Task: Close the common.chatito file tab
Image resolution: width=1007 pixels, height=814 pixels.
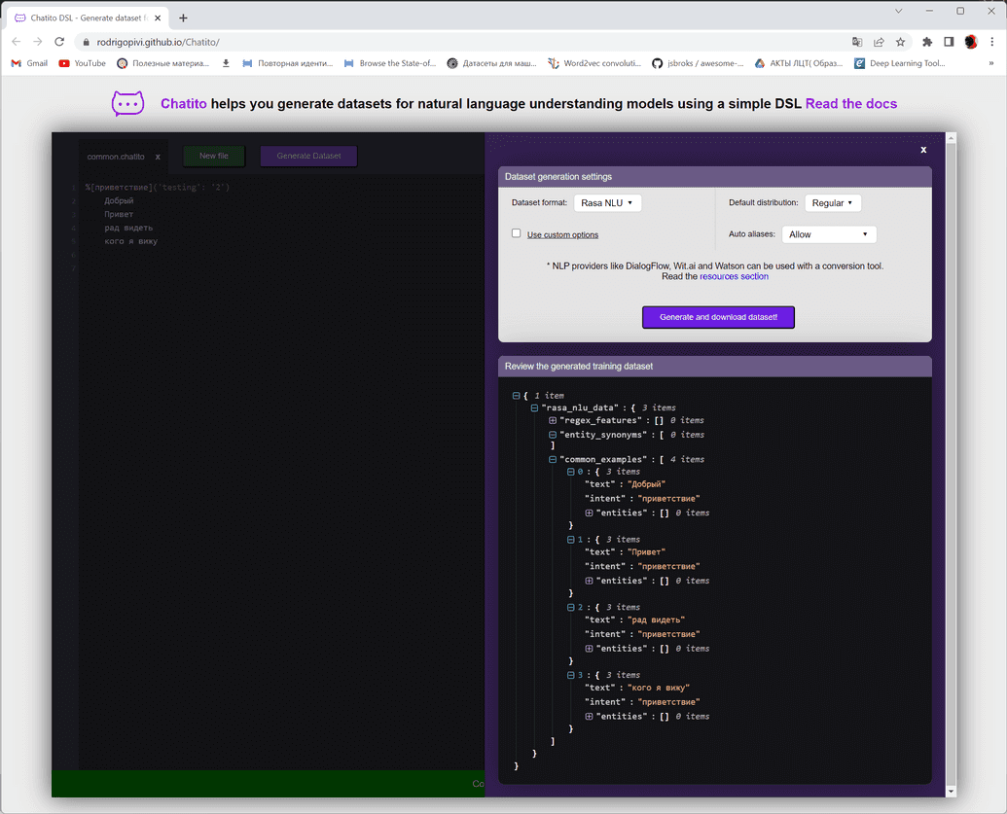Action: click(158, 157)
